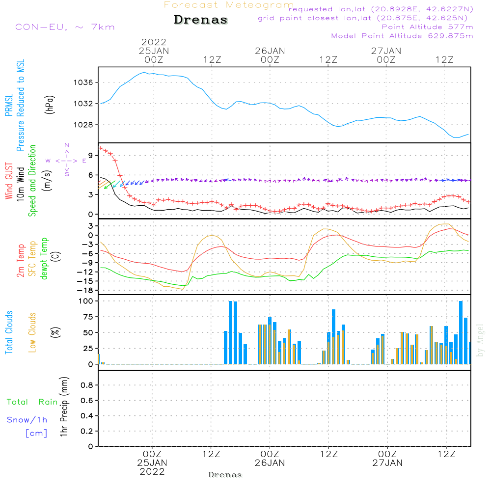Viewport: 491px width, 491px height.
Task: Click the 'Model Point Altitude 629.875m' text
Action: pyautogui.click(x=402, y=36)
